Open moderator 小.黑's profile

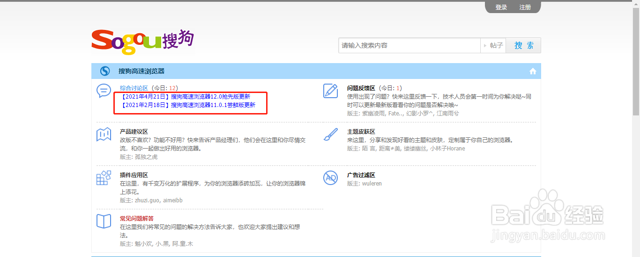coord(162,244)
